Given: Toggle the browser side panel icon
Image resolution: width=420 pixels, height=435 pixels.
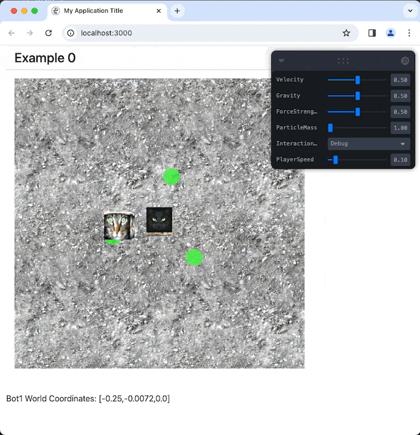Looking at the screenshot, I should (372, 33).
